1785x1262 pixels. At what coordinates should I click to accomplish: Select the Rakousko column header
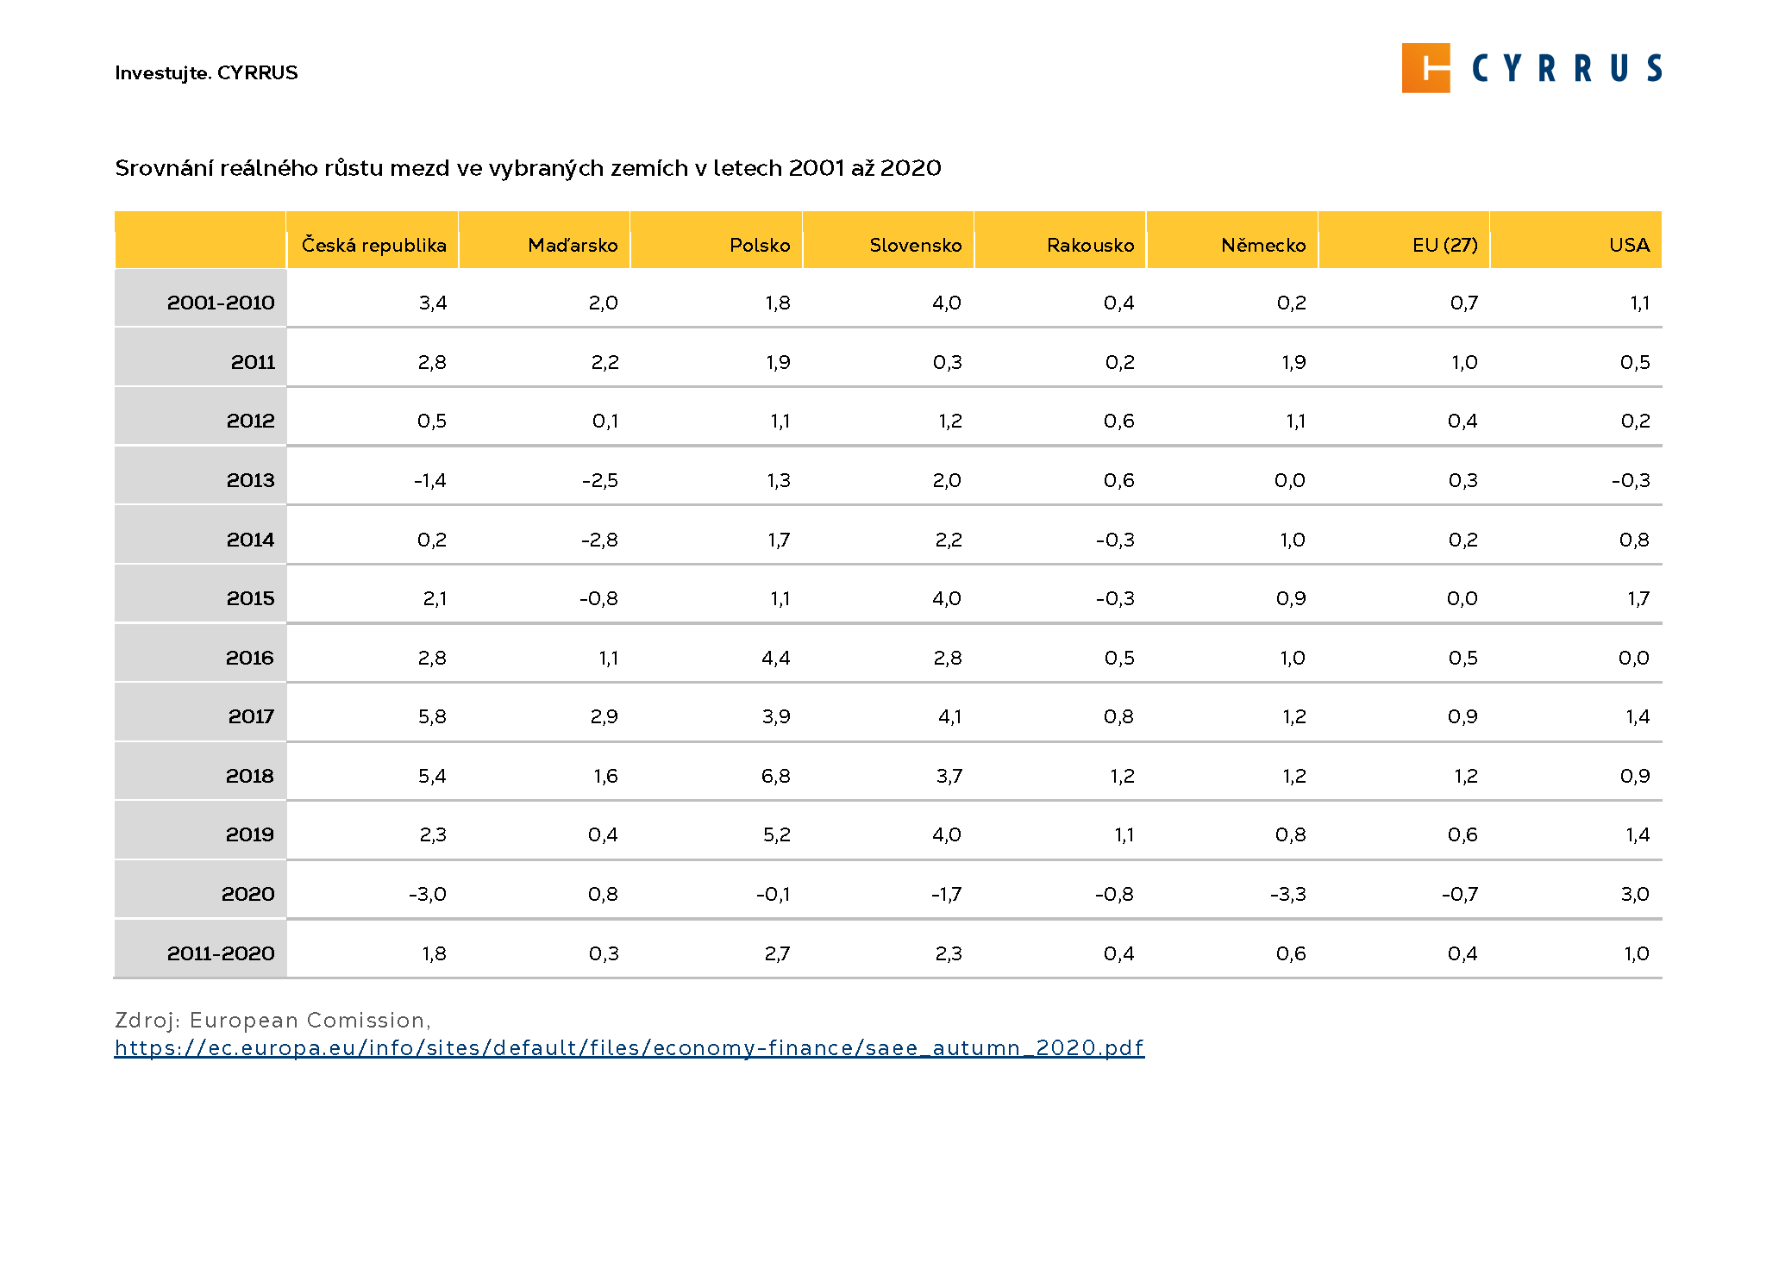(x=1090, y=245)
